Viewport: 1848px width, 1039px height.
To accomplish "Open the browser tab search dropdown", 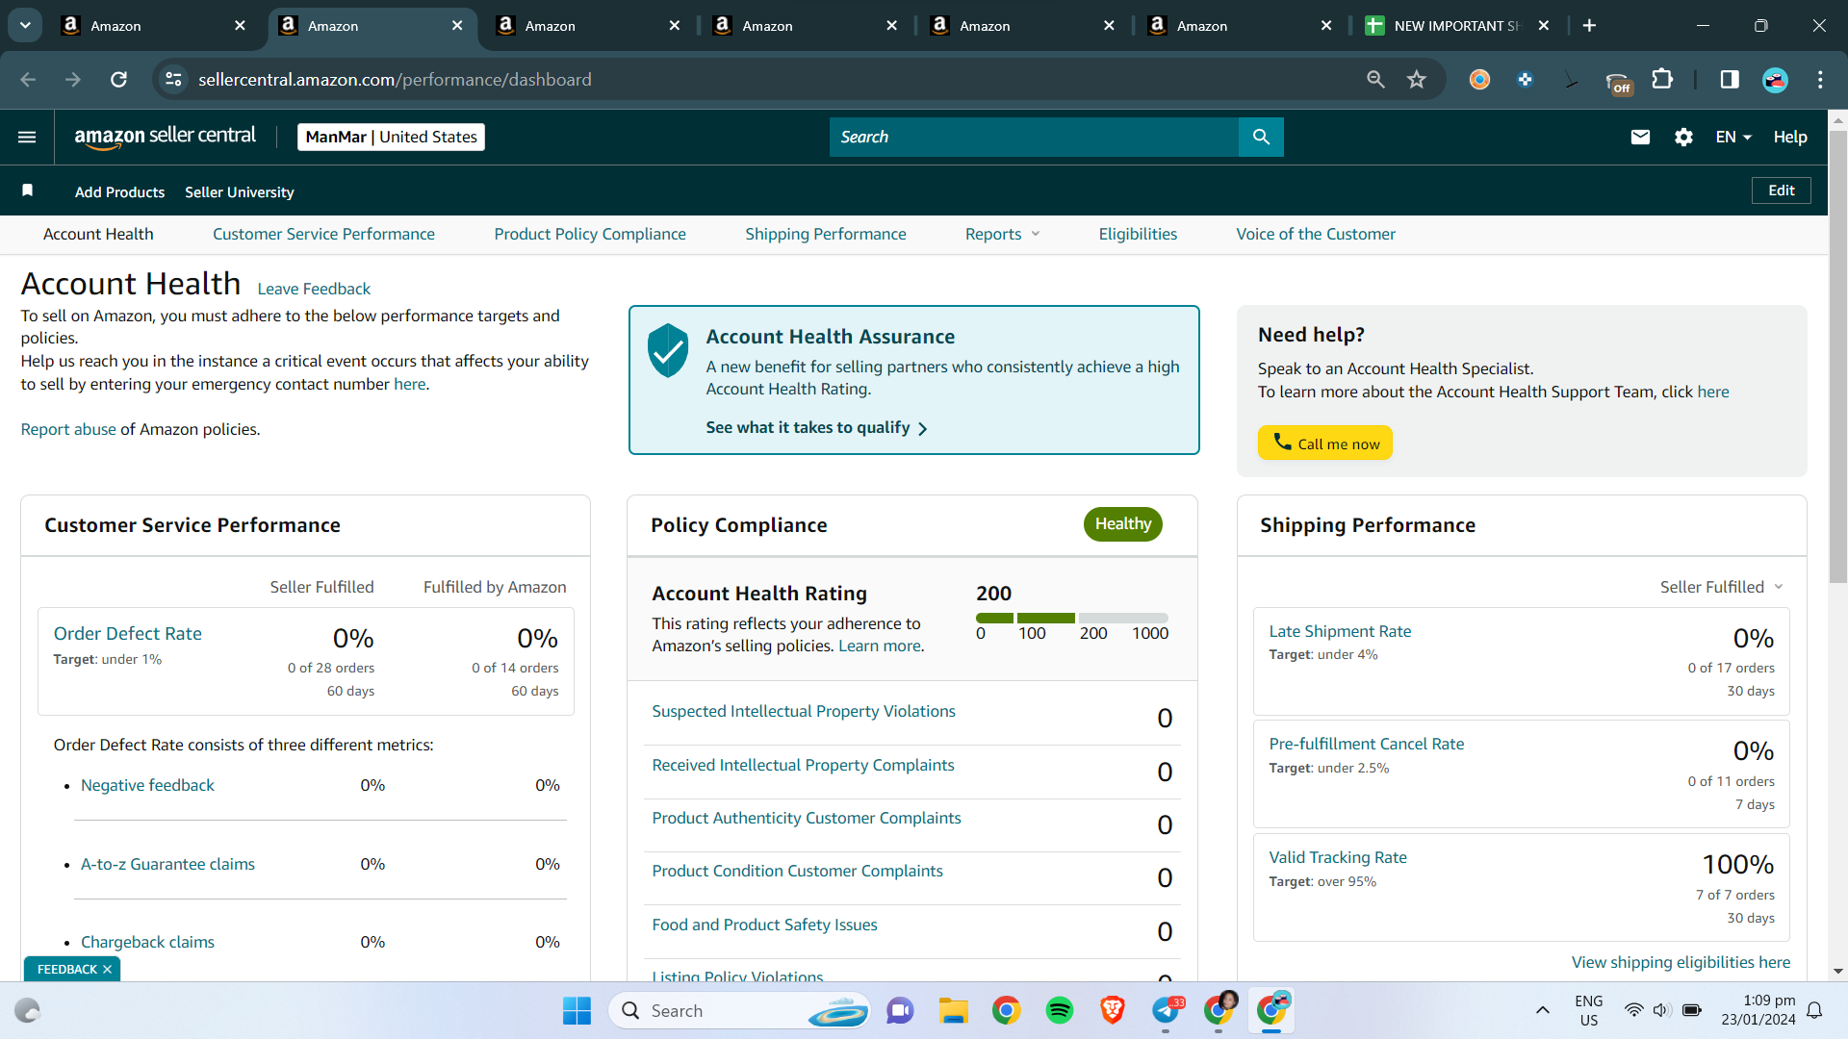I will click(25, 26).
